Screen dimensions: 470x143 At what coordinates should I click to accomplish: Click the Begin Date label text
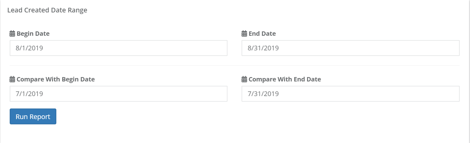(x=33, y=34)
